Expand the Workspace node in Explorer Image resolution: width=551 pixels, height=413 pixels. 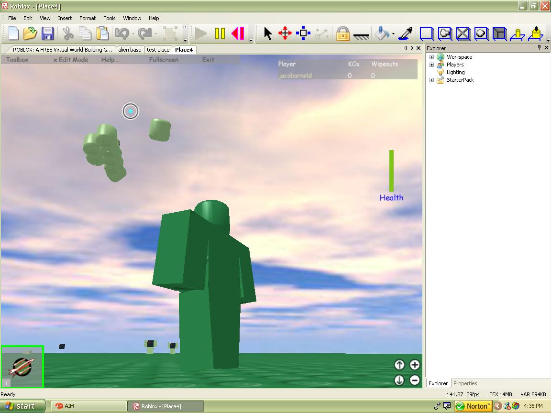[x=431, y=57]
